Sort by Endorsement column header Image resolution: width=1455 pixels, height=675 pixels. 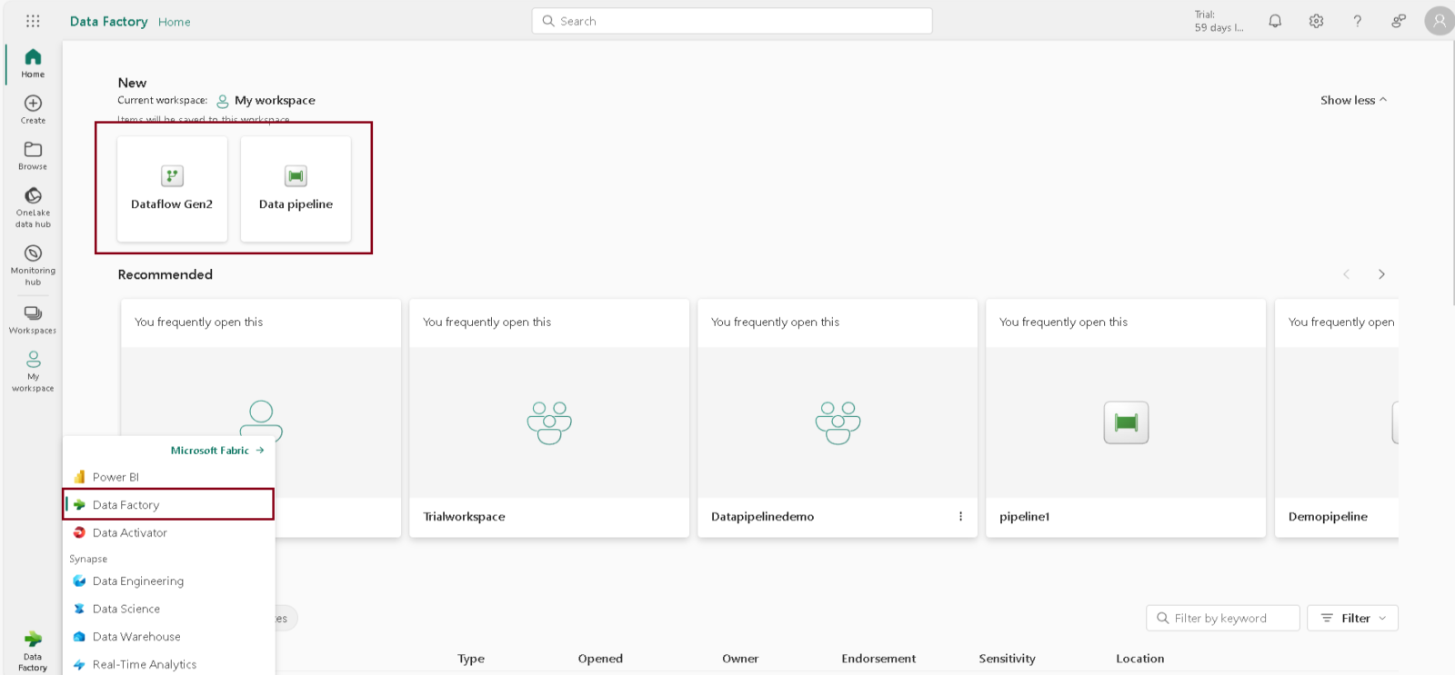tap(878, 659)
